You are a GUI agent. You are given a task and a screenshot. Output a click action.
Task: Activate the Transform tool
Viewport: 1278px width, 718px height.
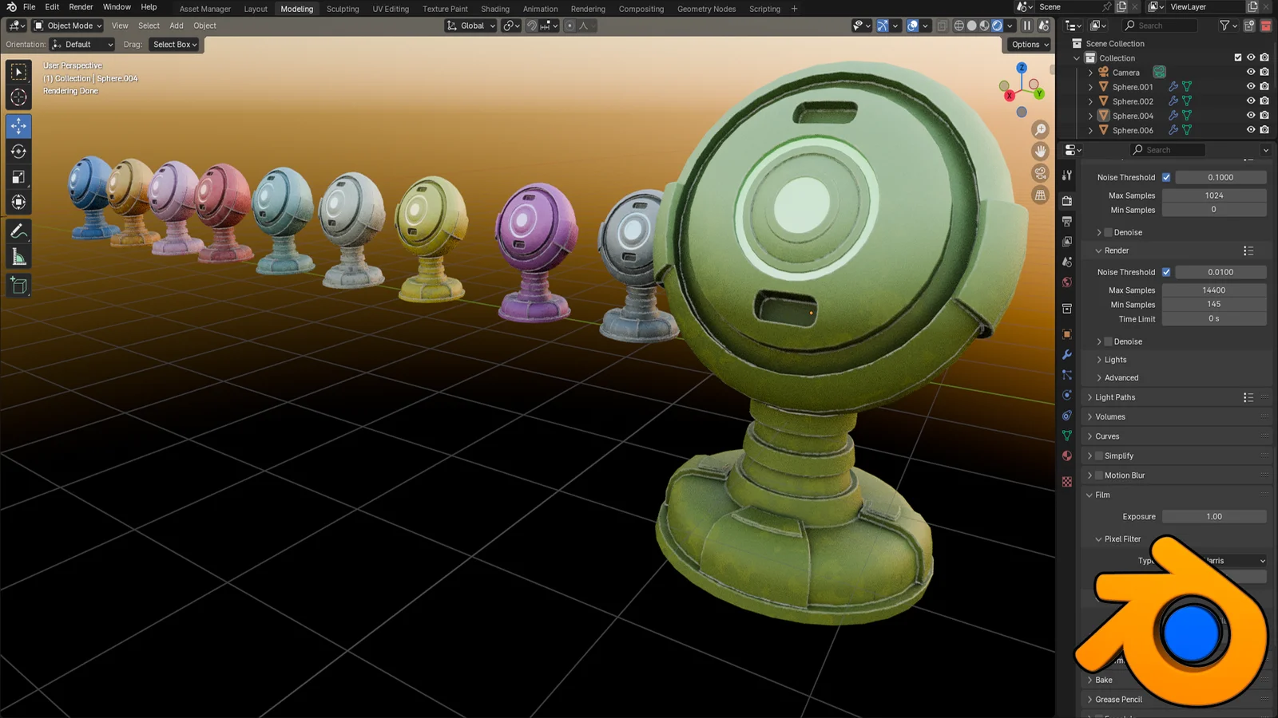click(19, 203)
